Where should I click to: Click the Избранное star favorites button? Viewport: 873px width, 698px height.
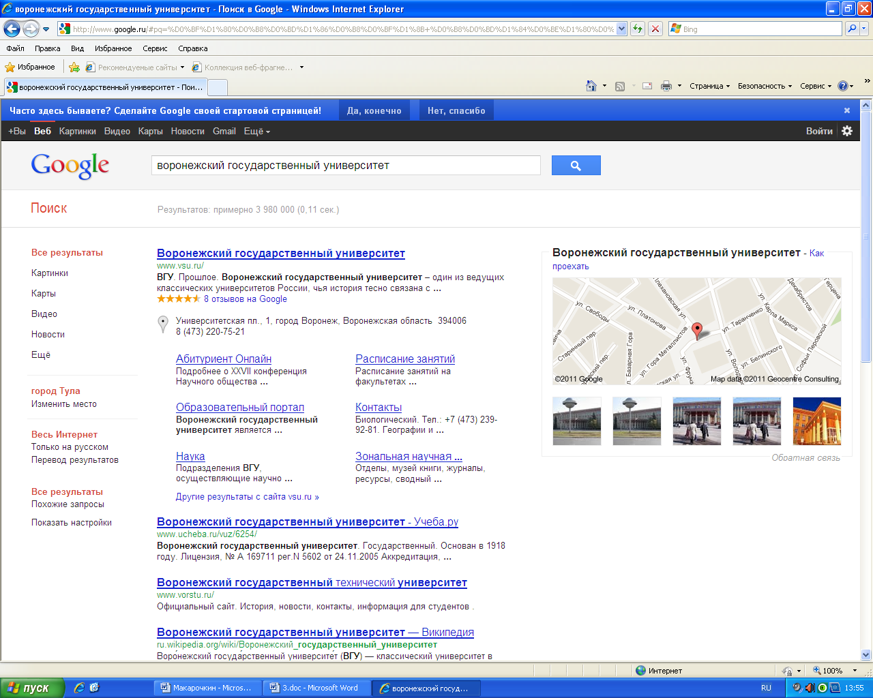[30, 67]
